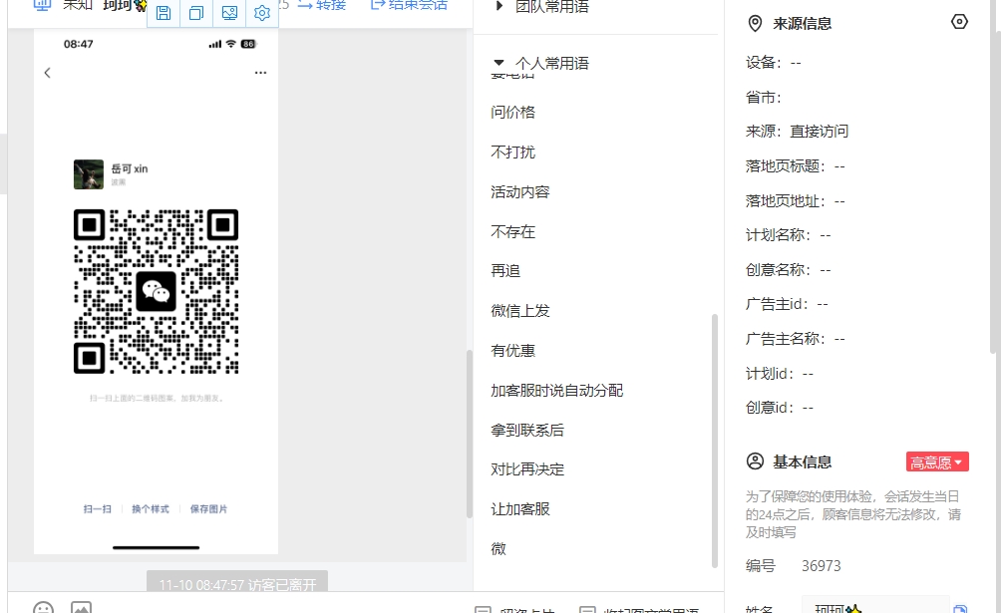Click the 广告主名称 row
1001x613 pixels.
click(796, 339)
